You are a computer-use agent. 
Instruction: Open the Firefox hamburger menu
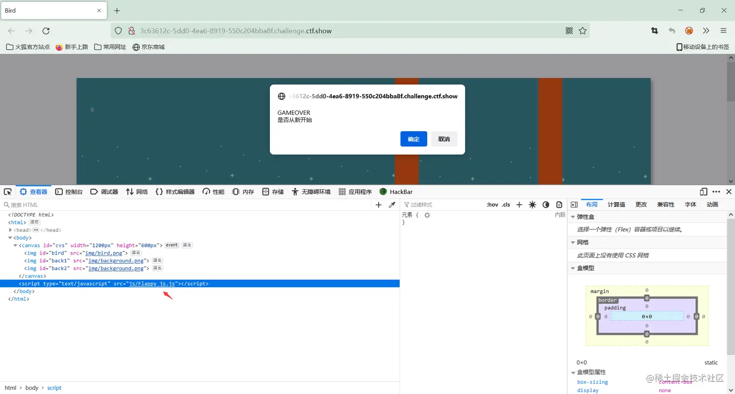point(724,31)
